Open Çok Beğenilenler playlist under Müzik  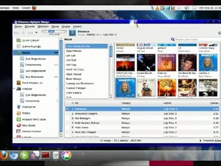pyautogui.click(x=35, y=59)
